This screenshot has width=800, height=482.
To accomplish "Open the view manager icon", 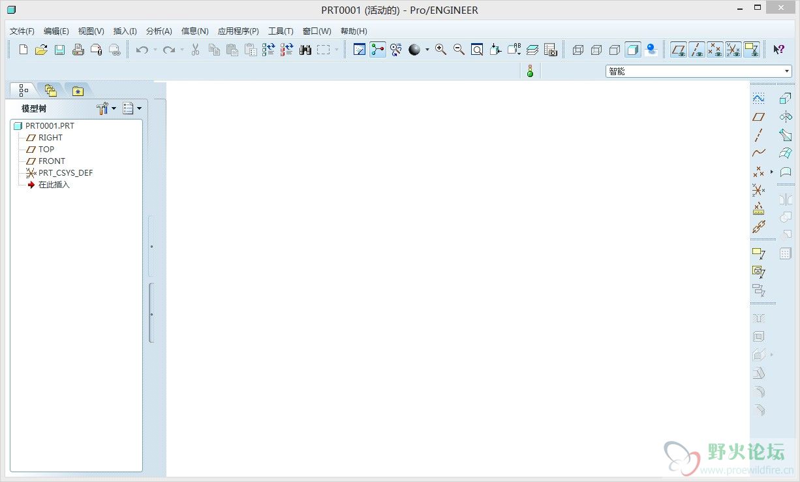I will point(550,50).
